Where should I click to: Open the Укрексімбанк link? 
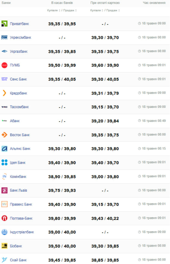(20, 38)
